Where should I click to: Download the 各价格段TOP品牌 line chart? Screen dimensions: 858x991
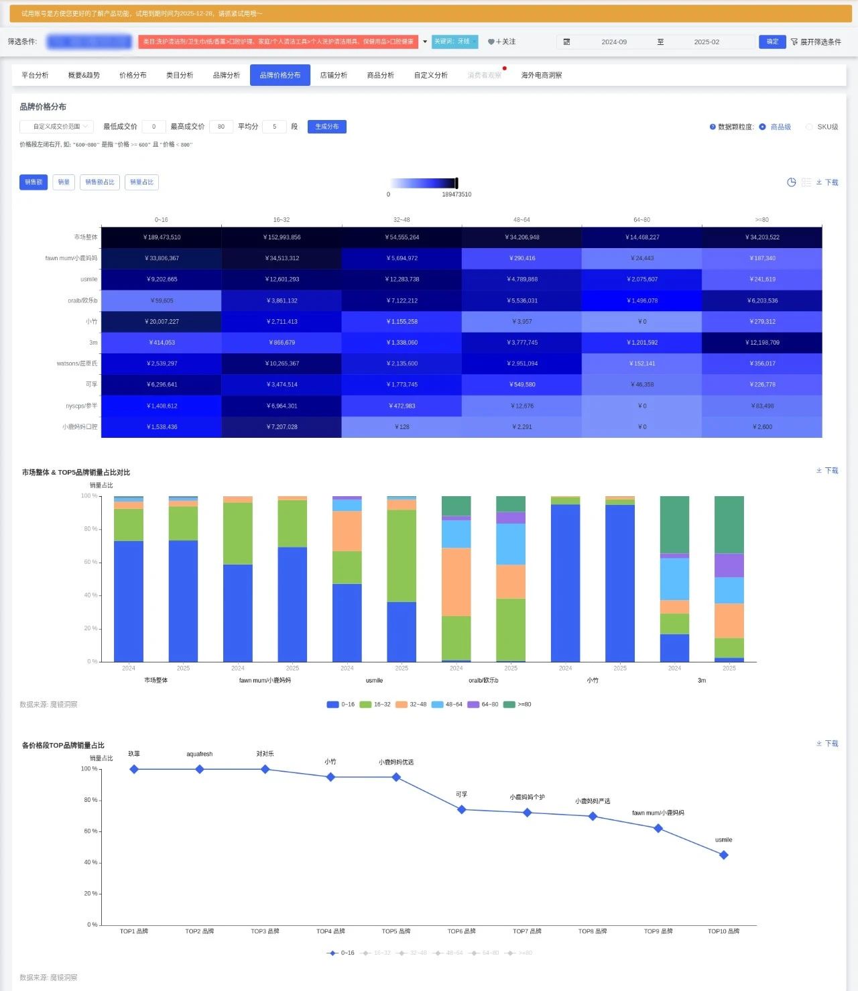point(827,744)
